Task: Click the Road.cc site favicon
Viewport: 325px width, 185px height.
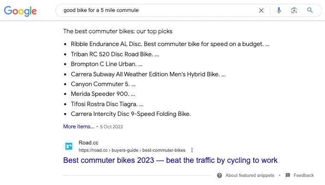Action: pos(69,146)
